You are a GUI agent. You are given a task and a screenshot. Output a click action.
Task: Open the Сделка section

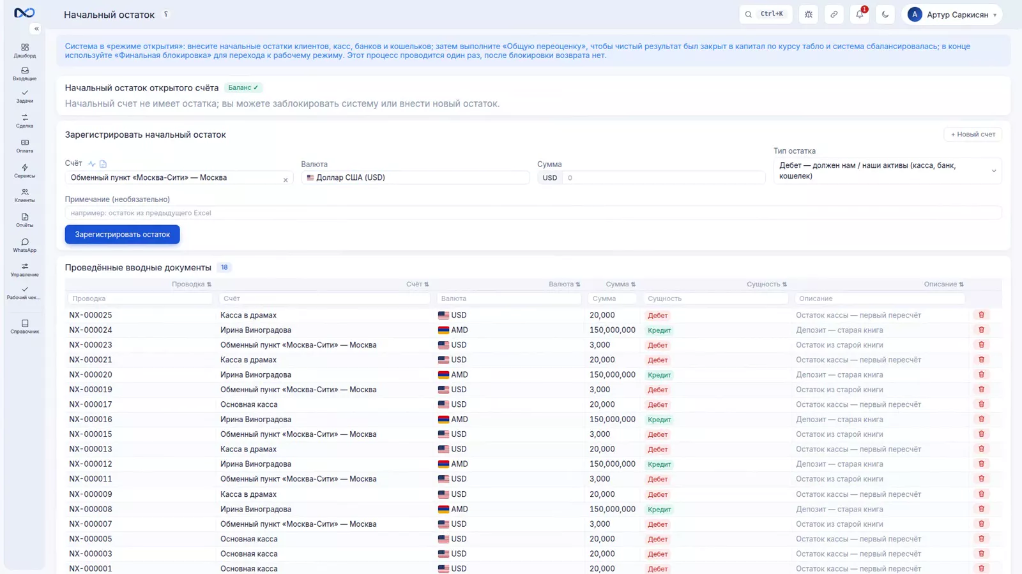pyautogui.click(x=25, y=121)
